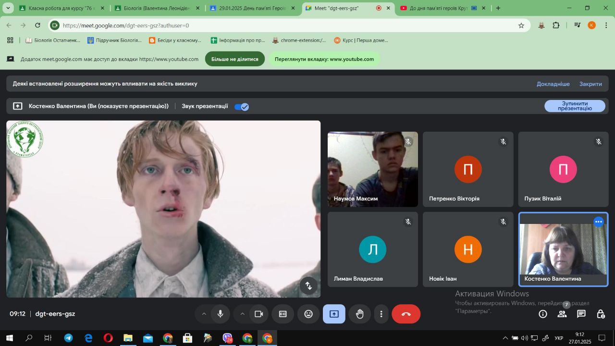Open chat with everyone

pos(581,314)
